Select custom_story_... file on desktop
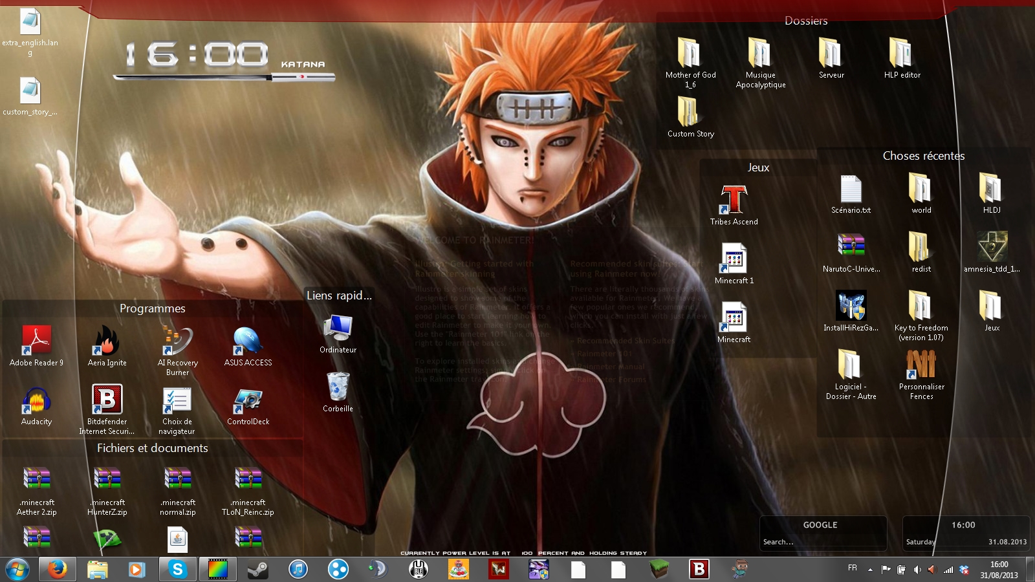 (x=30, y=97)
